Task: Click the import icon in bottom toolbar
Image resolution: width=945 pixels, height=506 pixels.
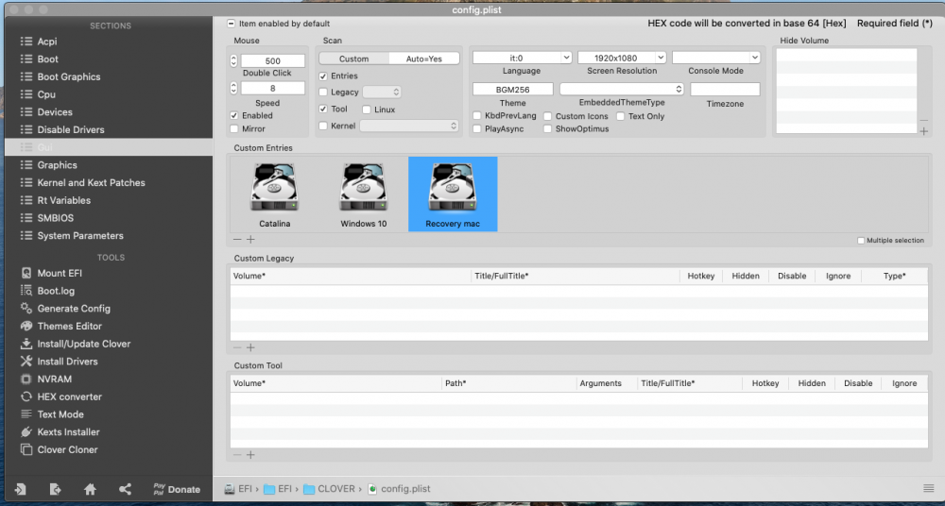Action: tap(20, 489)
